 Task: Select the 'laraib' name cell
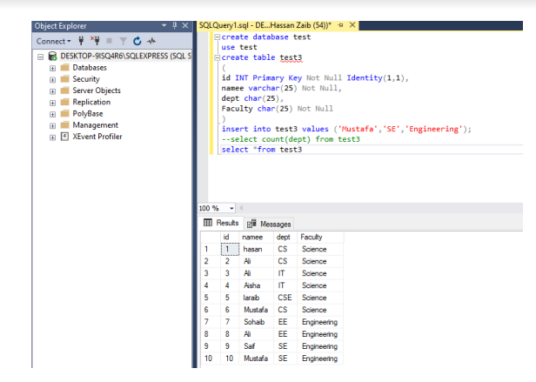tap(257, 298)
